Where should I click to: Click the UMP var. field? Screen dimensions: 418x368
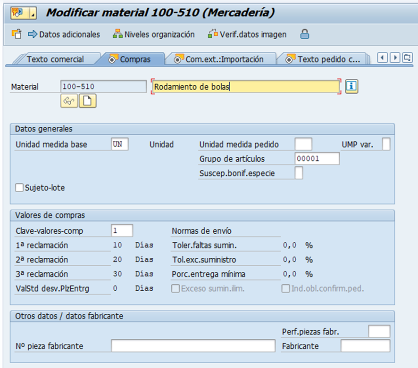click(386, 144)
